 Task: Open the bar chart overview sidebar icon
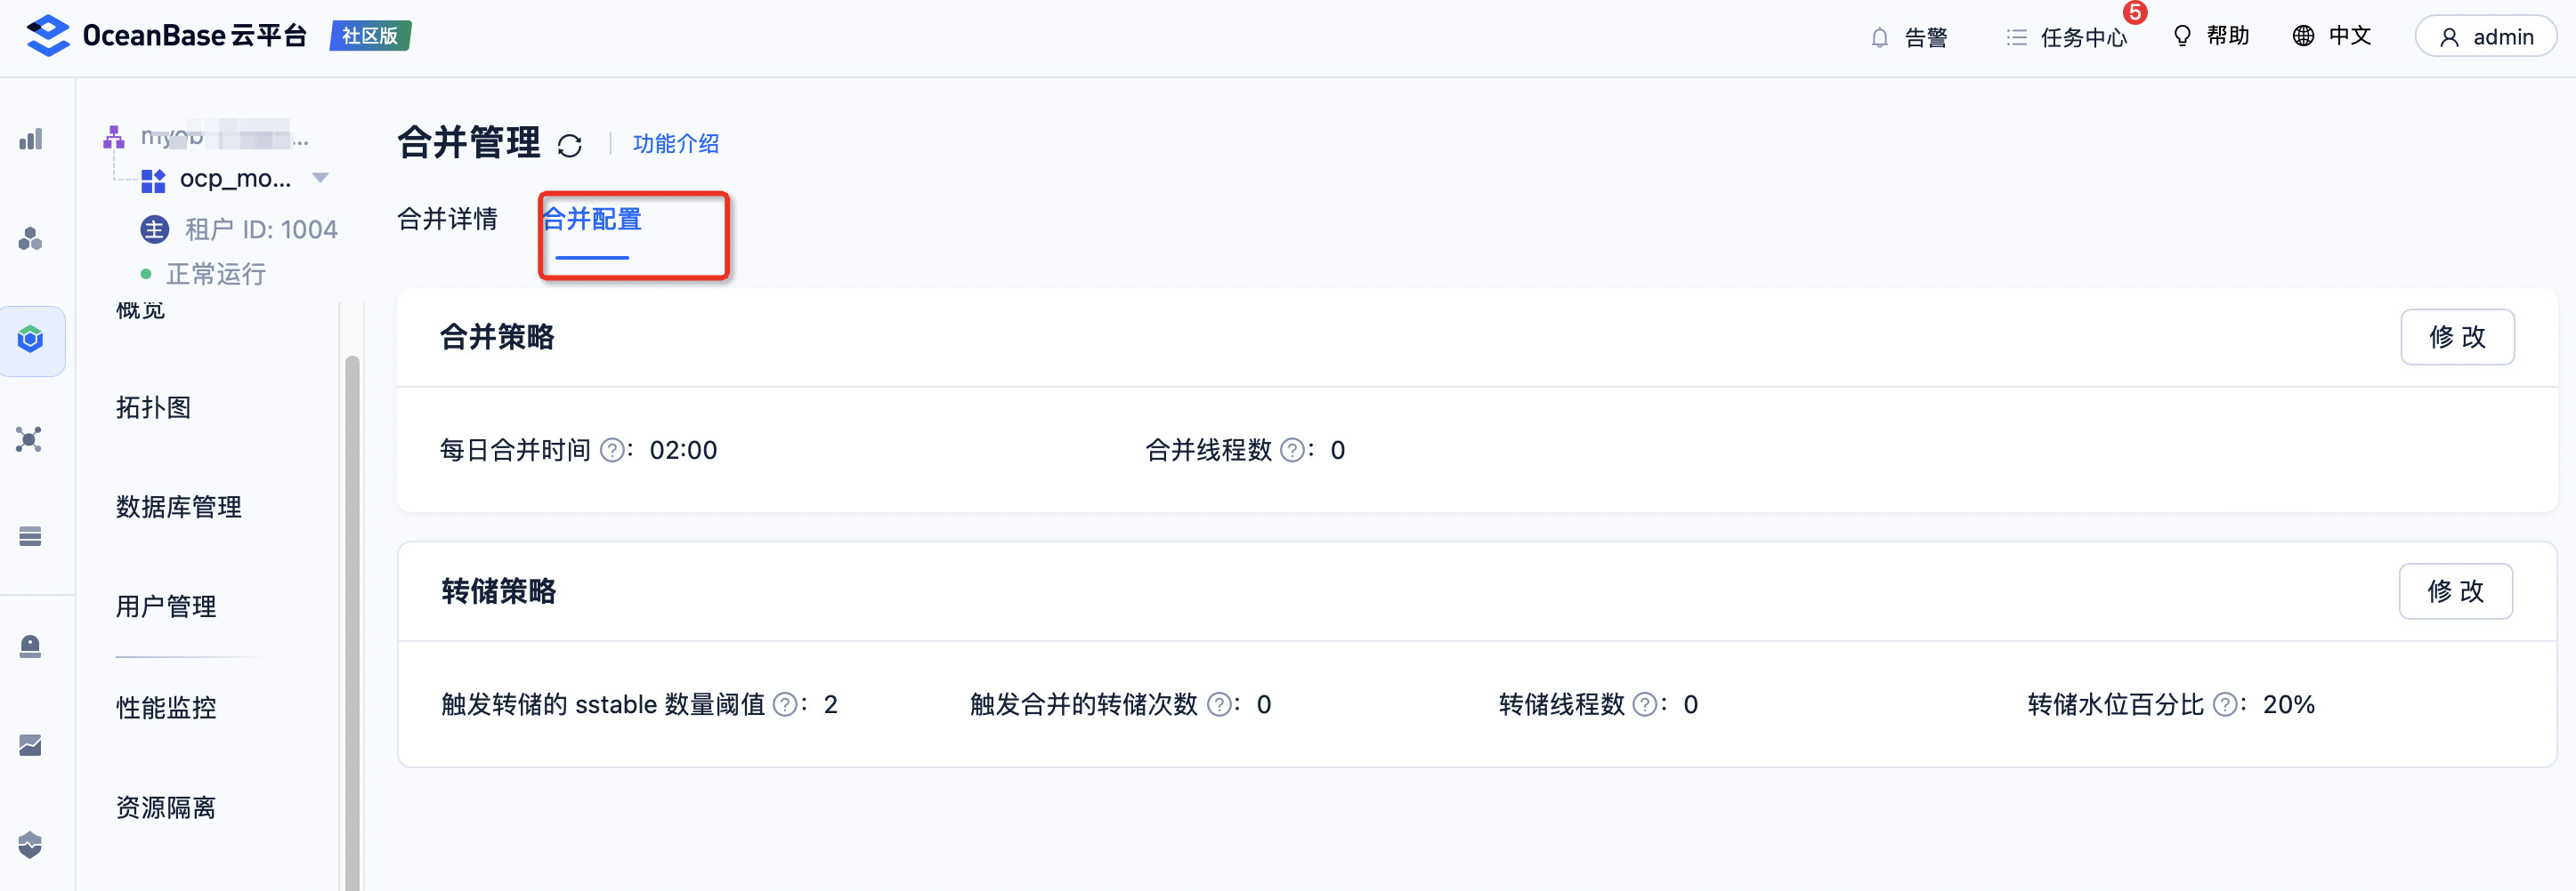[x=31, y=139]
